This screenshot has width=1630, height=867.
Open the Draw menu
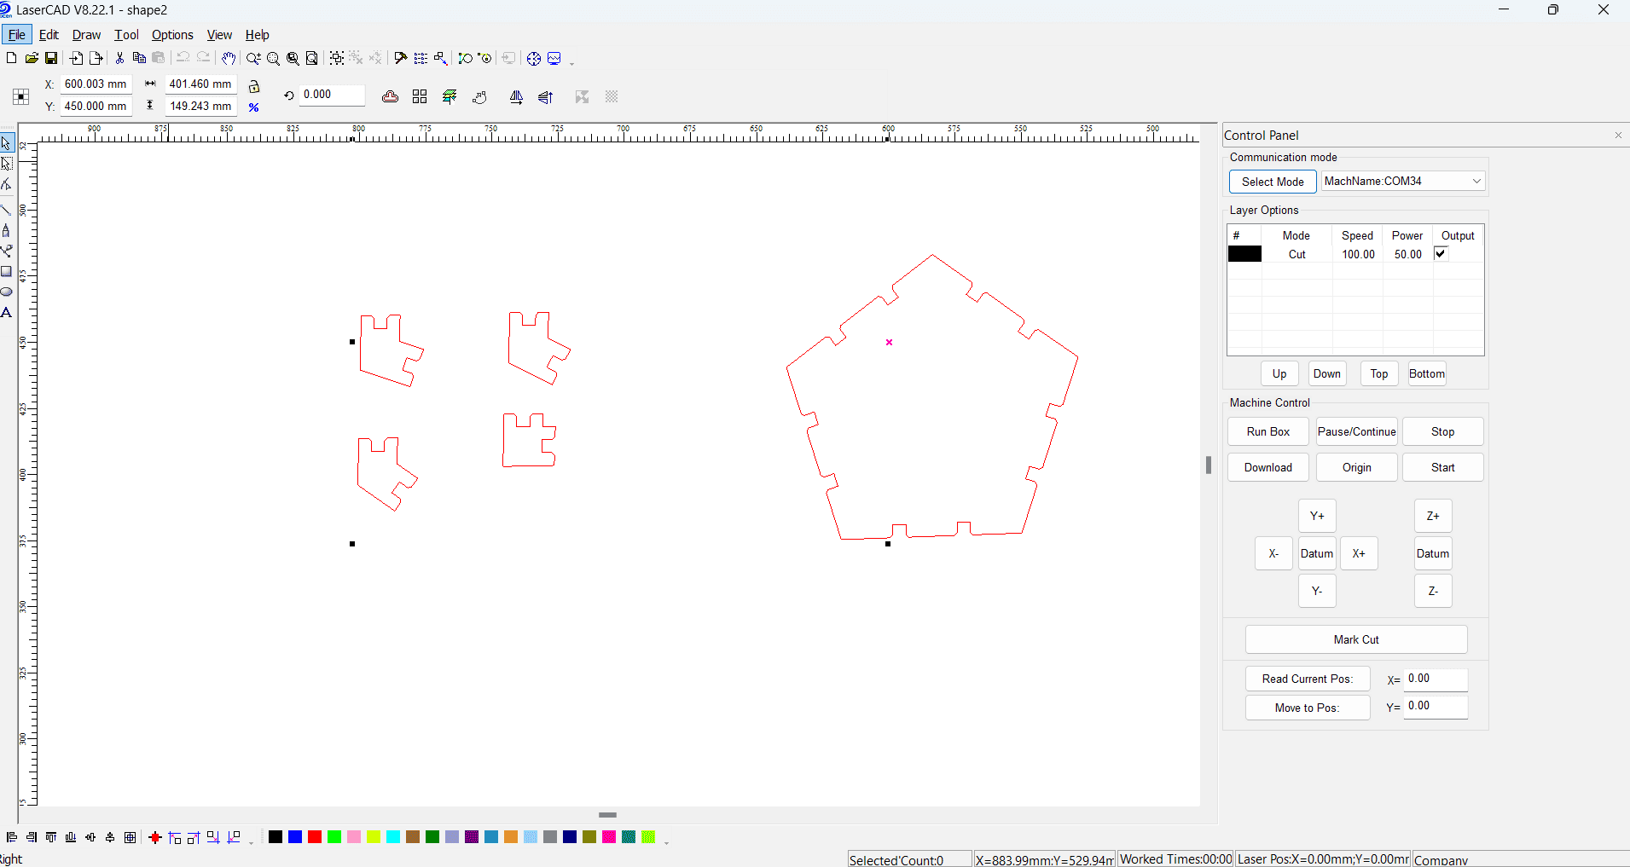coord(86,35)
